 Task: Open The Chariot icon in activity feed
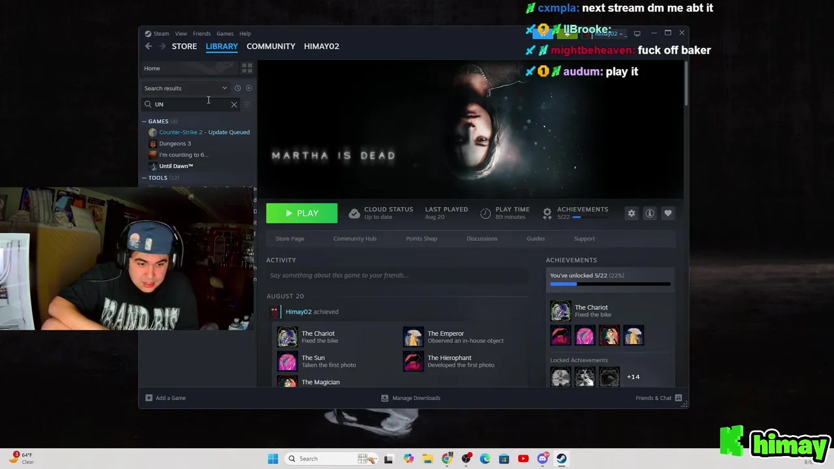[287, 337]
